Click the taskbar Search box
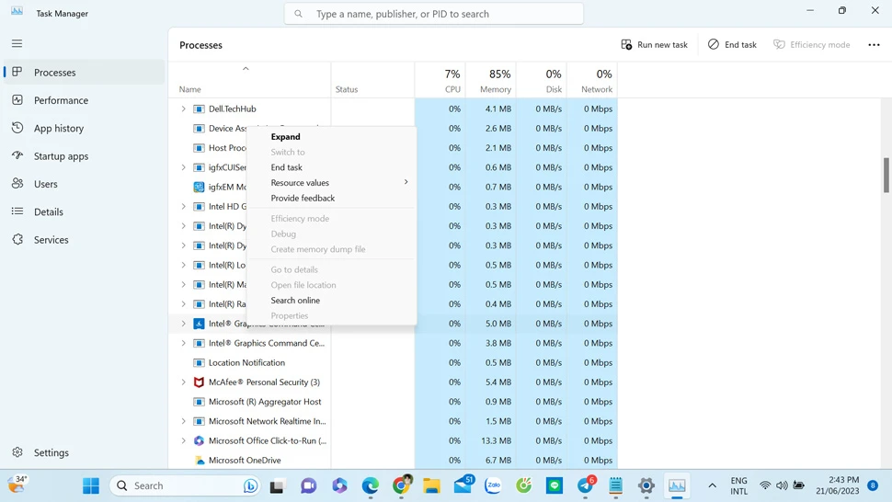Image resolution: width=892 pixels, height=502 pixels. pos(186,485)
